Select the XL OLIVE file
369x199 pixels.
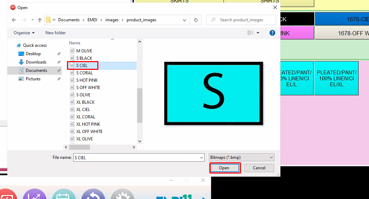click(x=84, y=139)
